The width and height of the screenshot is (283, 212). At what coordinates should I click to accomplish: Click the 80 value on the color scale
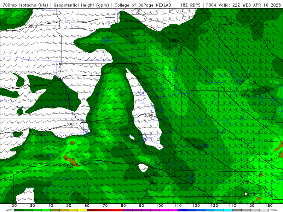123,206
